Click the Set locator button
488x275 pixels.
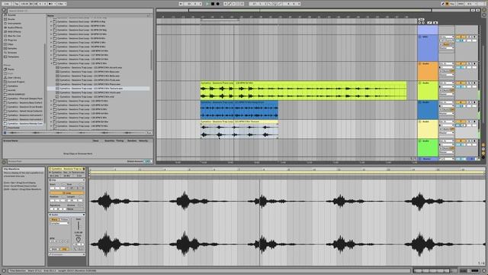pyautogui.click(x=421, y=19)
